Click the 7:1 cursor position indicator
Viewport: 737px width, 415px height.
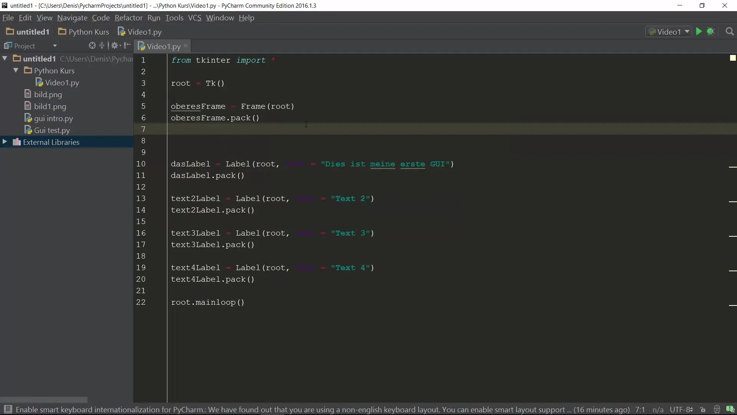[640, 410]
